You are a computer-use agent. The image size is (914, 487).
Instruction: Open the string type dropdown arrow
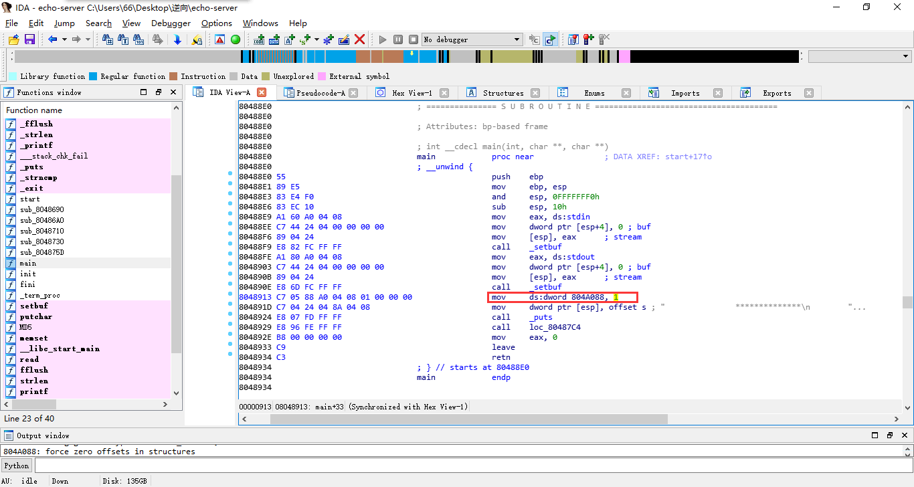pyautogui.click(x=315, y=39)
